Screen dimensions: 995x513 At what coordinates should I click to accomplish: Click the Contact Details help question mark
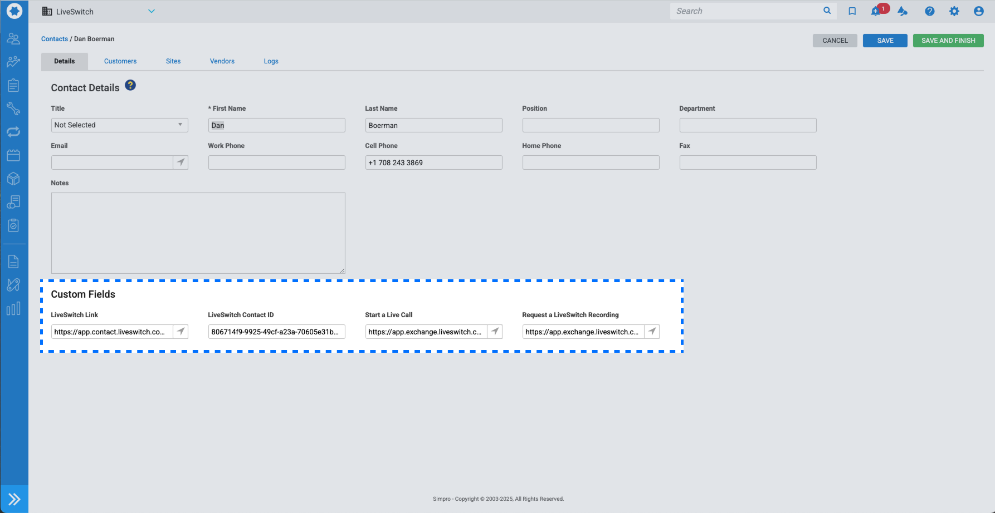point(130,85)
